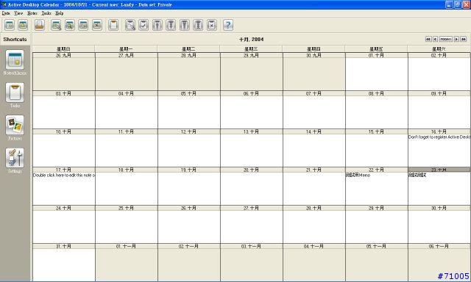Click the Sunday weekday column header
Image resolution: width=471 pixels, height=282 pixels.
pos(64,49)
